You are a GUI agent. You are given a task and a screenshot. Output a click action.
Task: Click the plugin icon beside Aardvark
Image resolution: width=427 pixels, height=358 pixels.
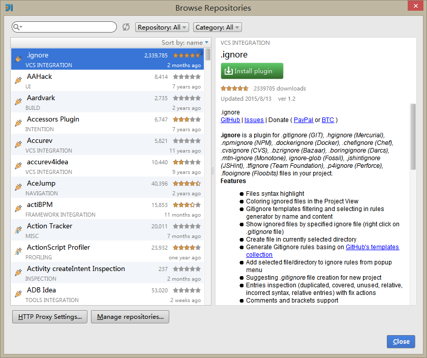tap(18, 101)
